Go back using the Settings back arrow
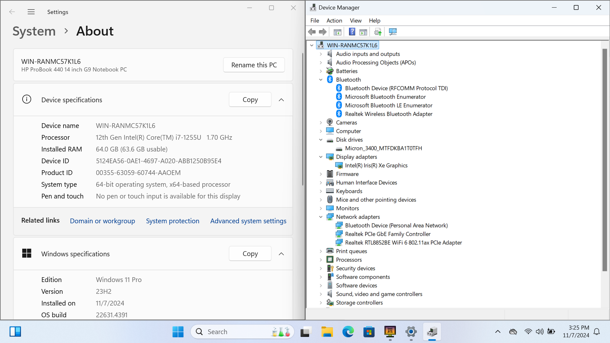 12,12
